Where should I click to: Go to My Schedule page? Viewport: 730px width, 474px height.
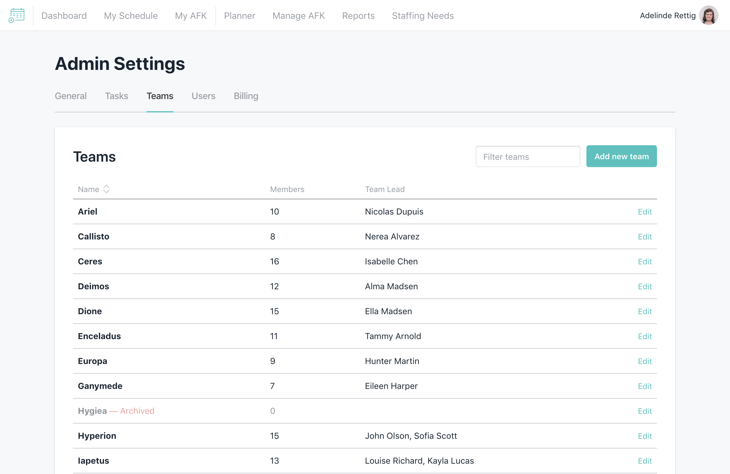pos(131,15)
